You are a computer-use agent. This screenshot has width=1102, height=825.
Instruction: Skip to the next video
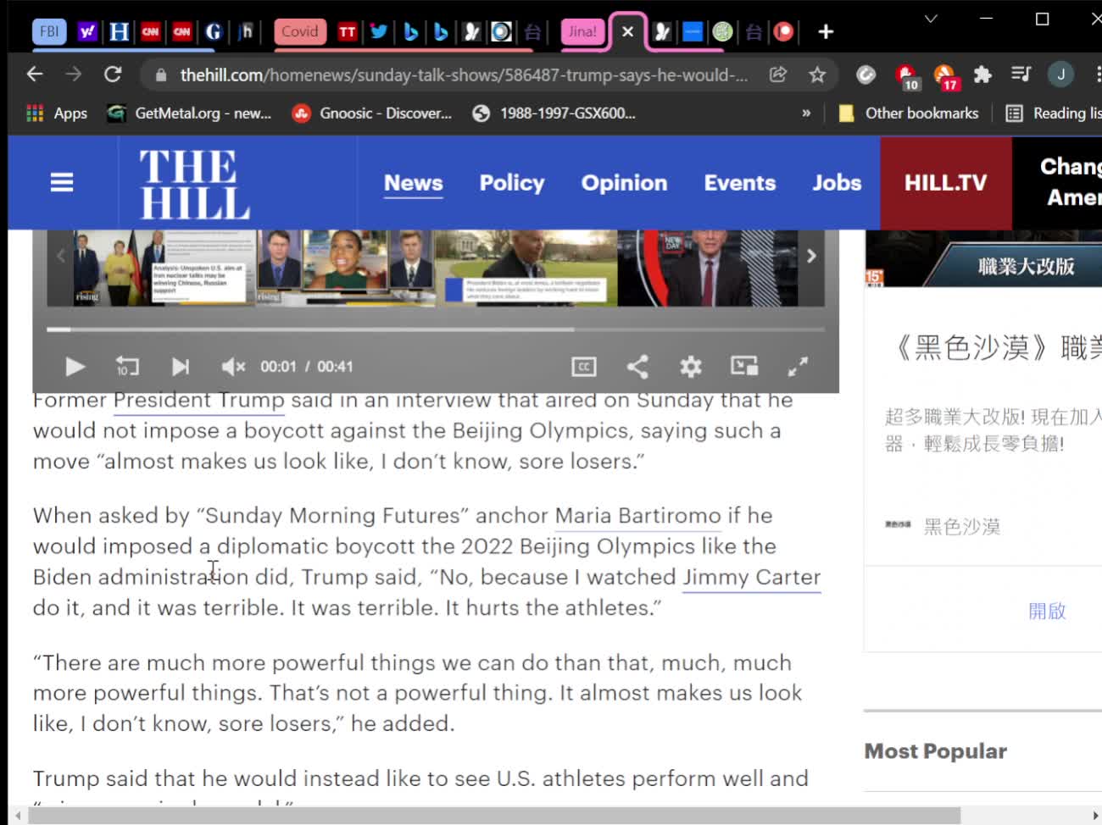pos(181,367)
